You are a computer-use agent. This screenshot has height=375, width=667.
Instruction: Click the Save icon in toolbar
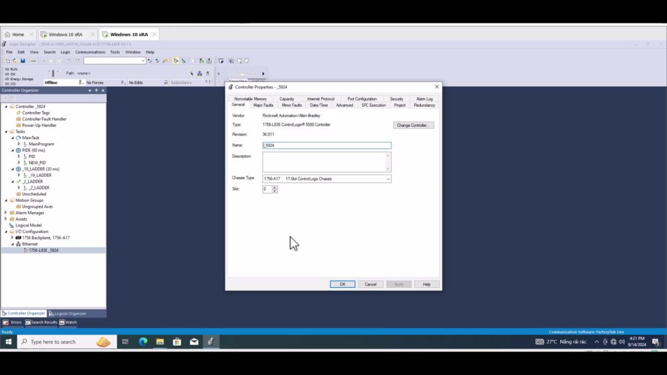(23, 61)
